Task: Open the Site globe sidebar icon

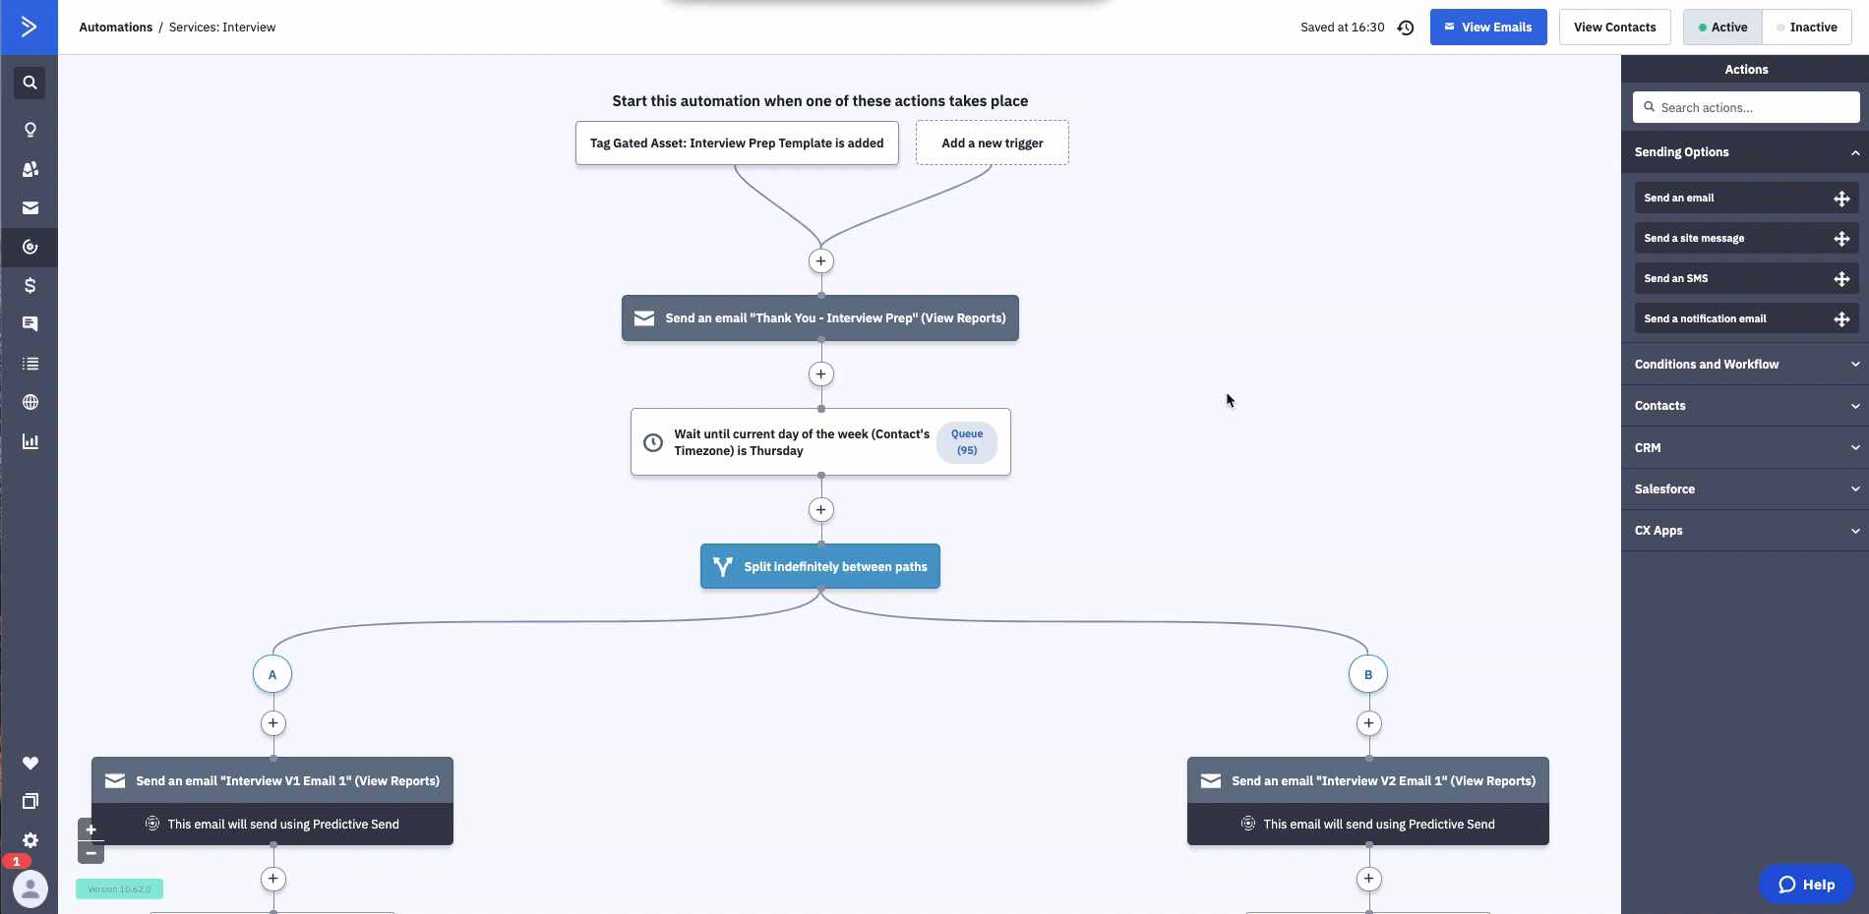Action: (x=30, y=402)
